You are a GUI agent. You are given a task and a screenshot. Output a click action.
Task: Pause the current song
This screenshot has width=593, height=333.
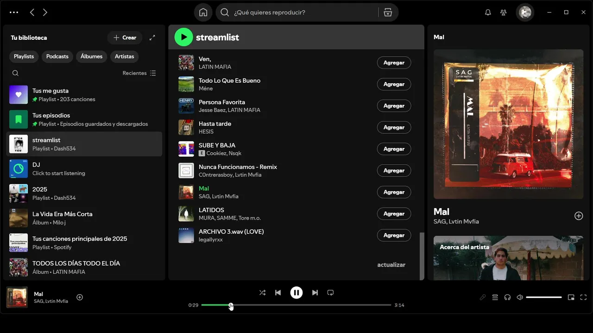point(296,293)
